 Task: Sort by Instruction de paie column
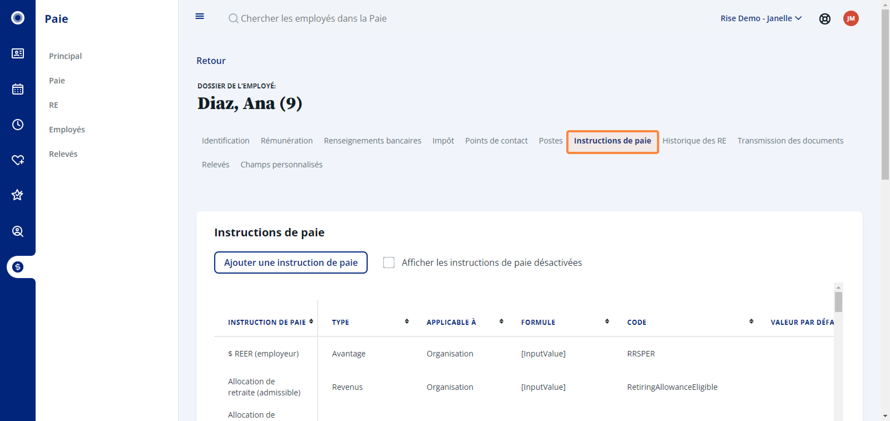coord(311,321)
